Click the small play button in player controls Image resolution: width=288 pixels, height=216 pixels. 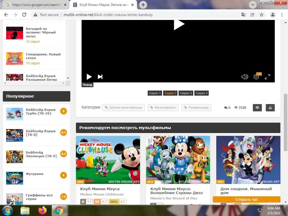pos(89,77)
